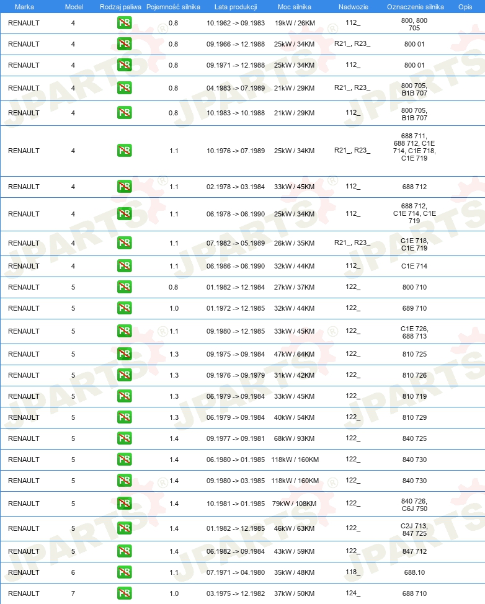Viewport: 485px width, 604px height.
Task: Click the Model column header
Action: tap(74, 7)
